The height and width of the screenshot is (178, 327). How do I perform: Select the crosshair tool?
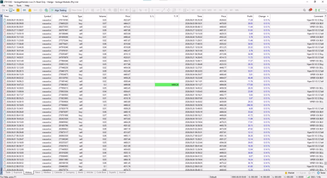pos(146,10)
